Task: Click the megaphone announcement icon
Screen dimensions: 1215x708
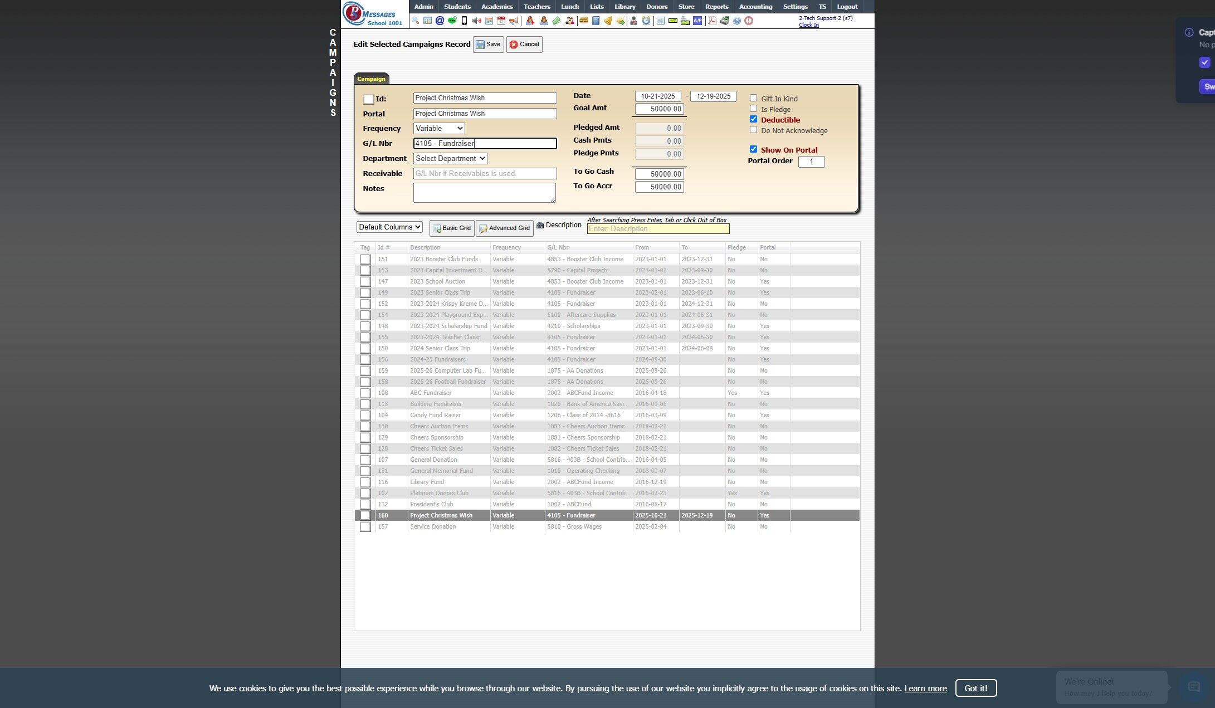Action: click(514, 21)
